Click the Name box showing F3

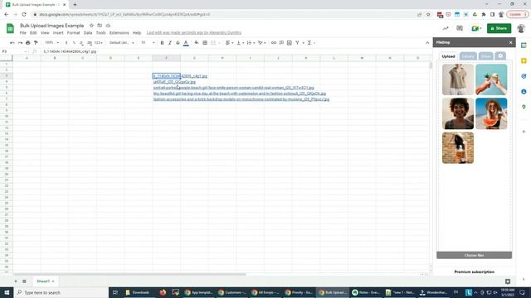15,51
